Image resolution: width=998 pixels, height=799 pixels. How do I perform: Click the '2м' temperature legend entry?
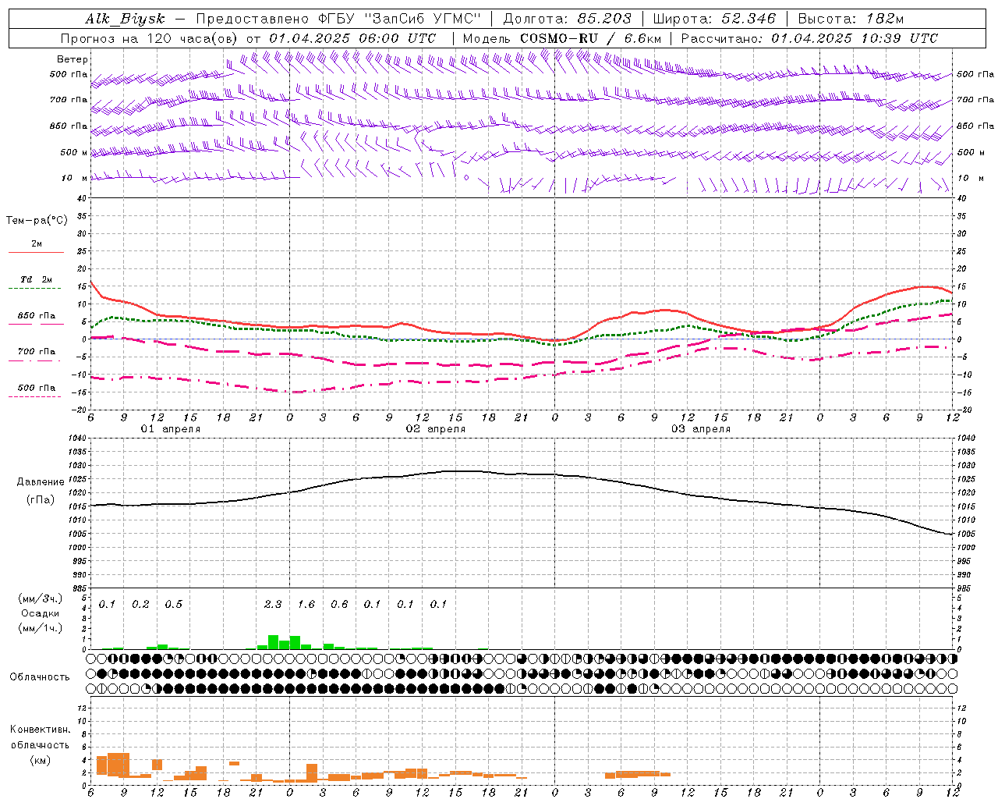[x=37, y=244]
